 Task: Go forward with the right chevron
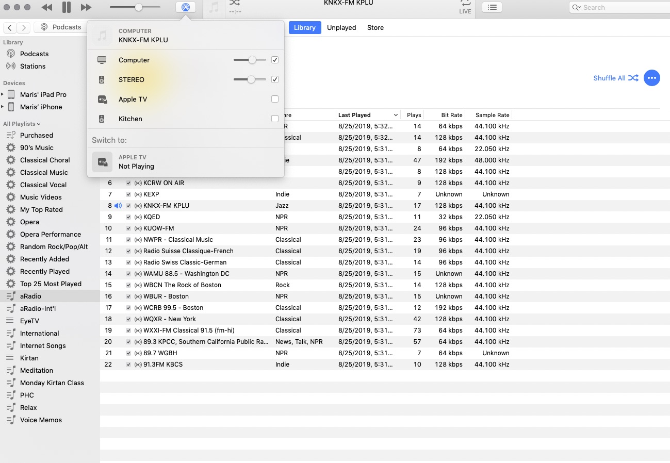coord(23,27)
